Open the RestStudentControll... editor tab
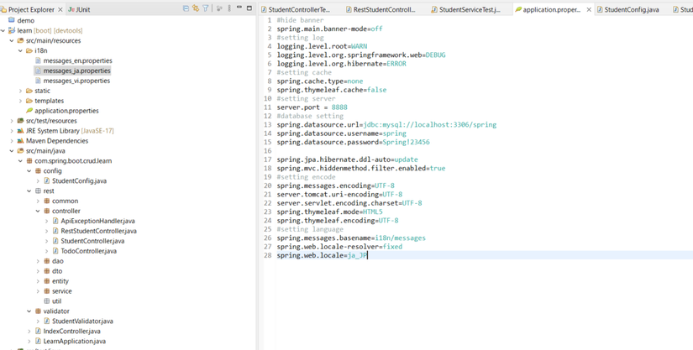The height and width of the screenshot is (350, 693). pos(386,9)
